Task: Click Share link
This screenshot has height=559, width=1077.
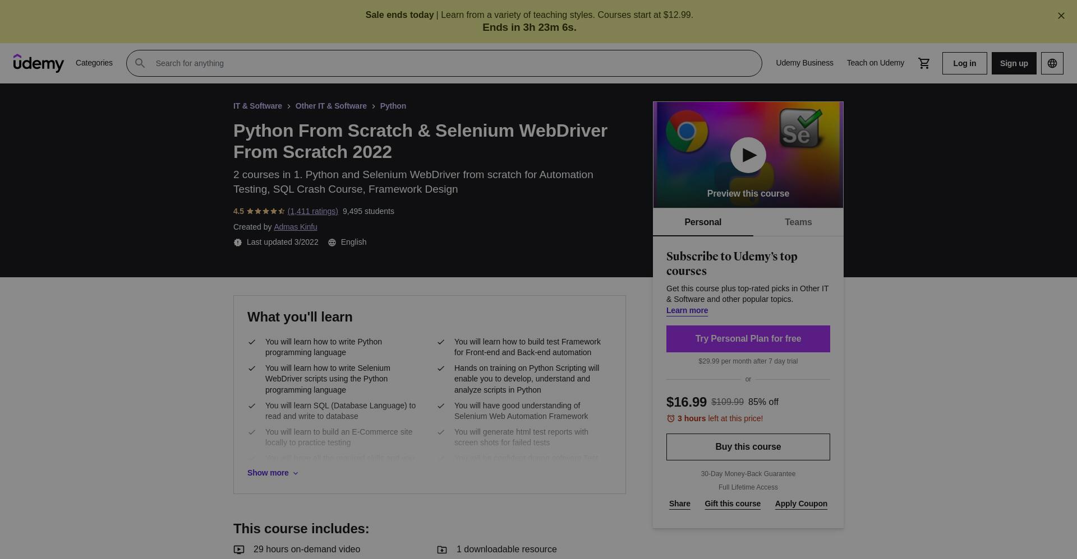Action: pyautogui.click(x=679, y=504)
